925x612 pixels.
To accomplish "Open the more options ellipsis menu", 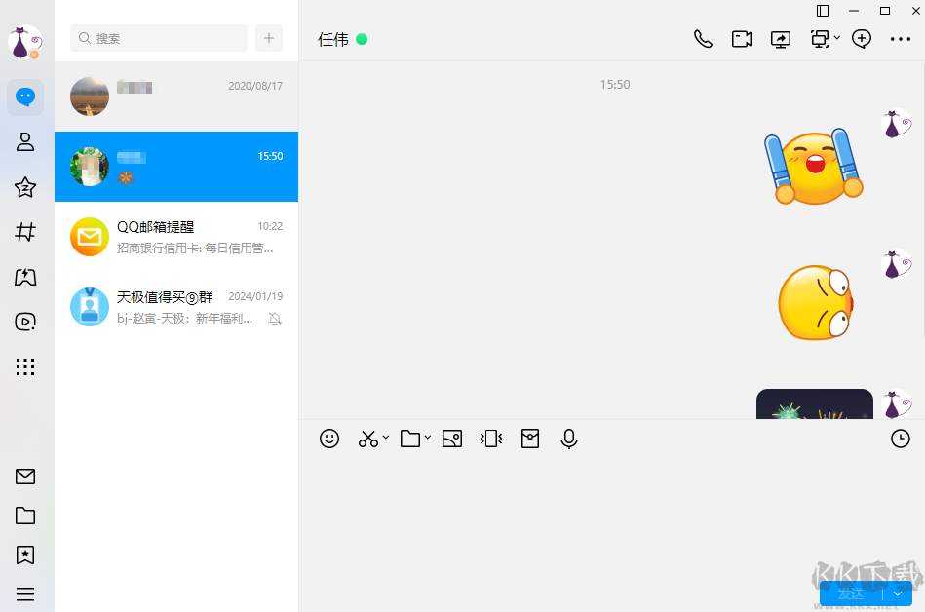I will tap(901, 39).
